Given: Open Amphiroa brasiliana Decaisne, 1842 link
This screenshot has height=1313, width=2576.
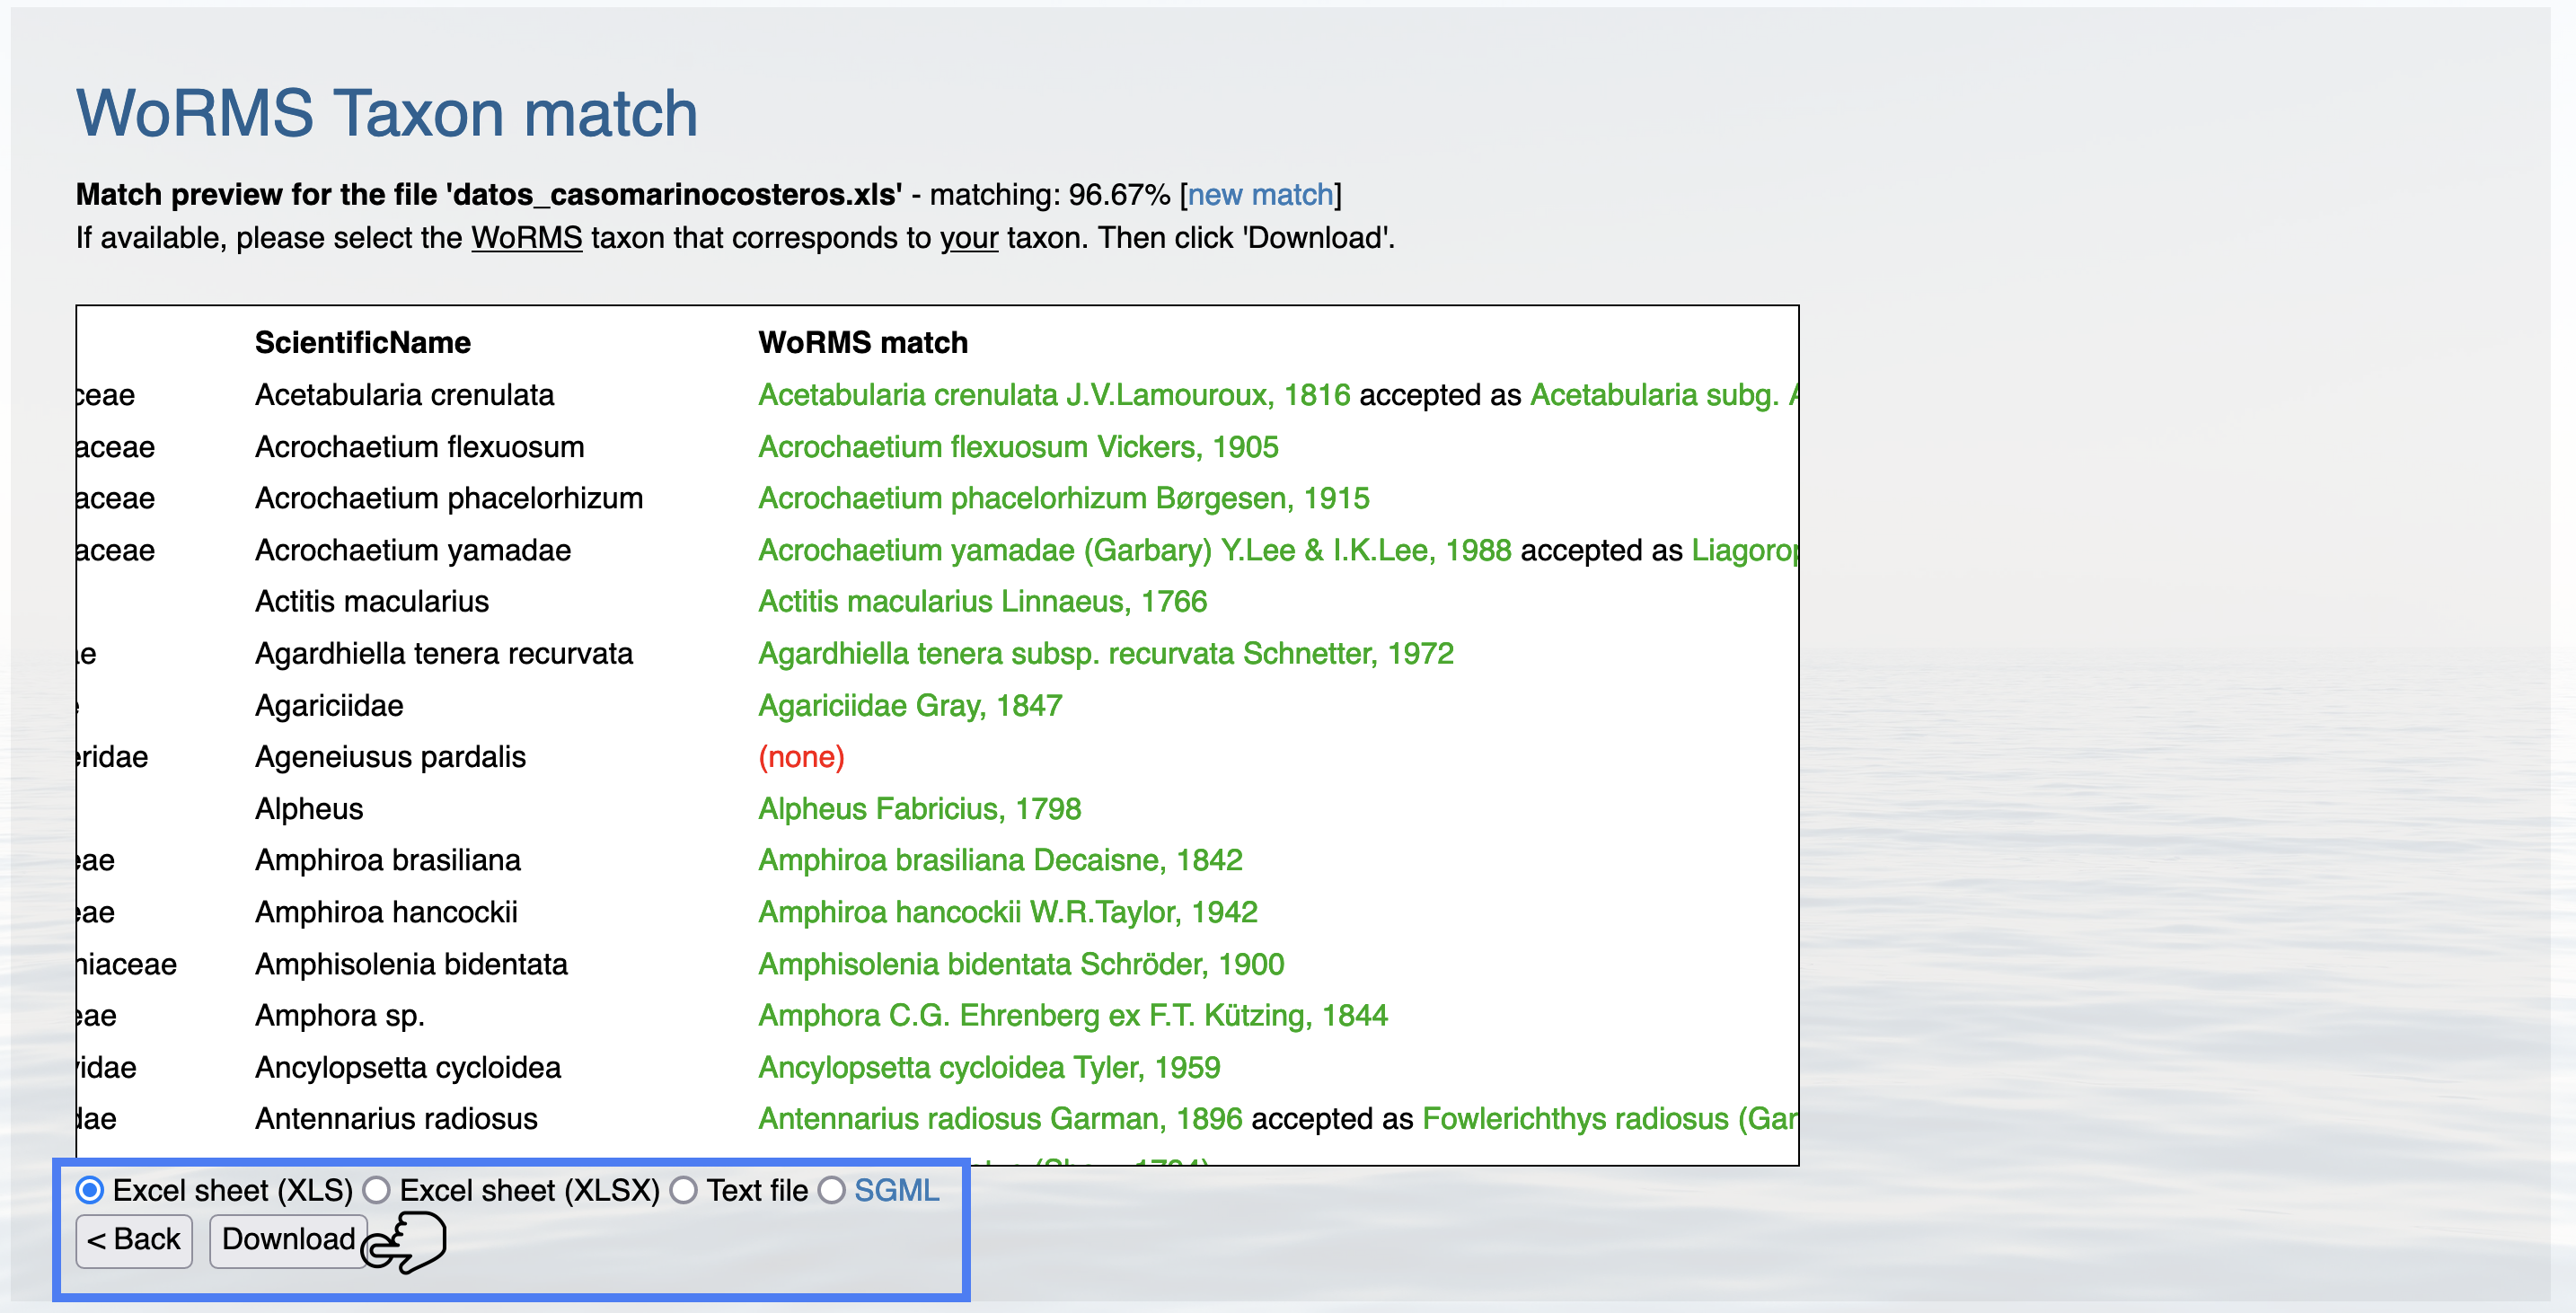Looking at the screenshot, I should click(x=1000, y=860).
